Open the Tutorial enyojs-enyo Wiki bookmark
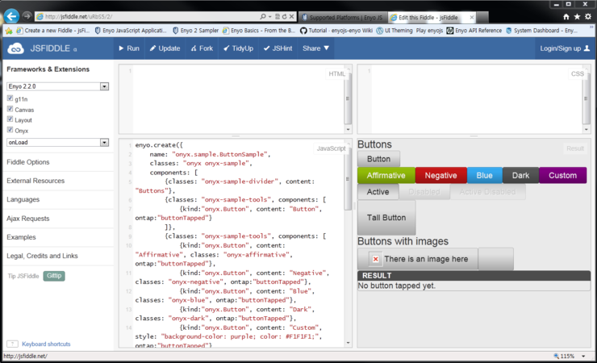This screenshot has width=597, height=363. 336,31
